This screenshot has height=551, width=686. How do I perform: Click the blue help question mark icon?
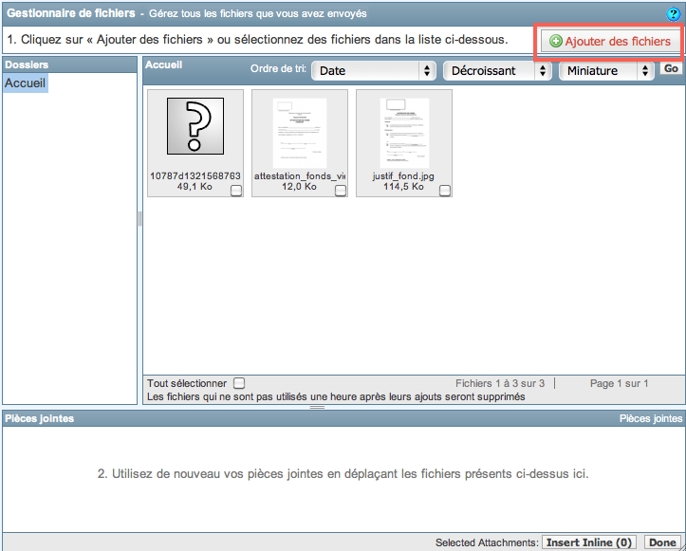pos(673,14)
